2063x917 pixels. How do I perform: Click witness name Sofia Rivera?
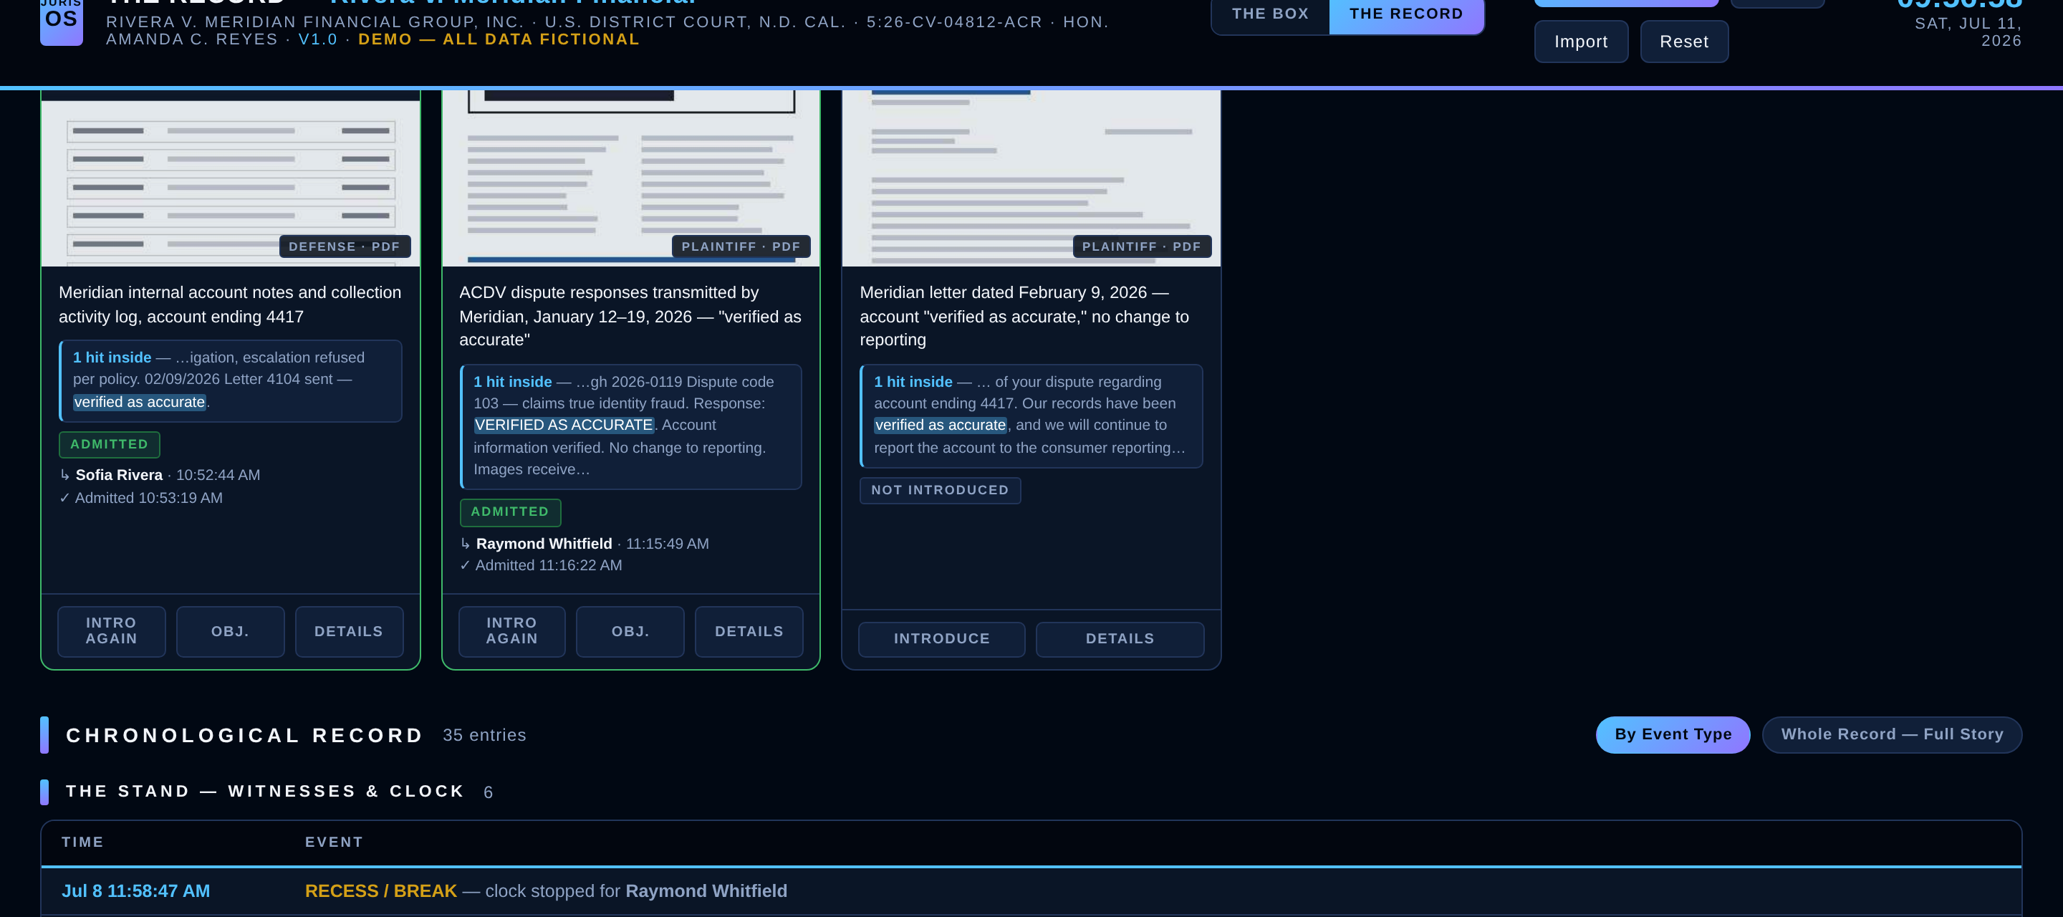(120, 475)
